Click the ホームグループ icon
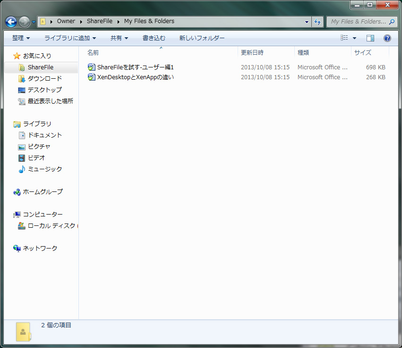 [x=17, y=192]
